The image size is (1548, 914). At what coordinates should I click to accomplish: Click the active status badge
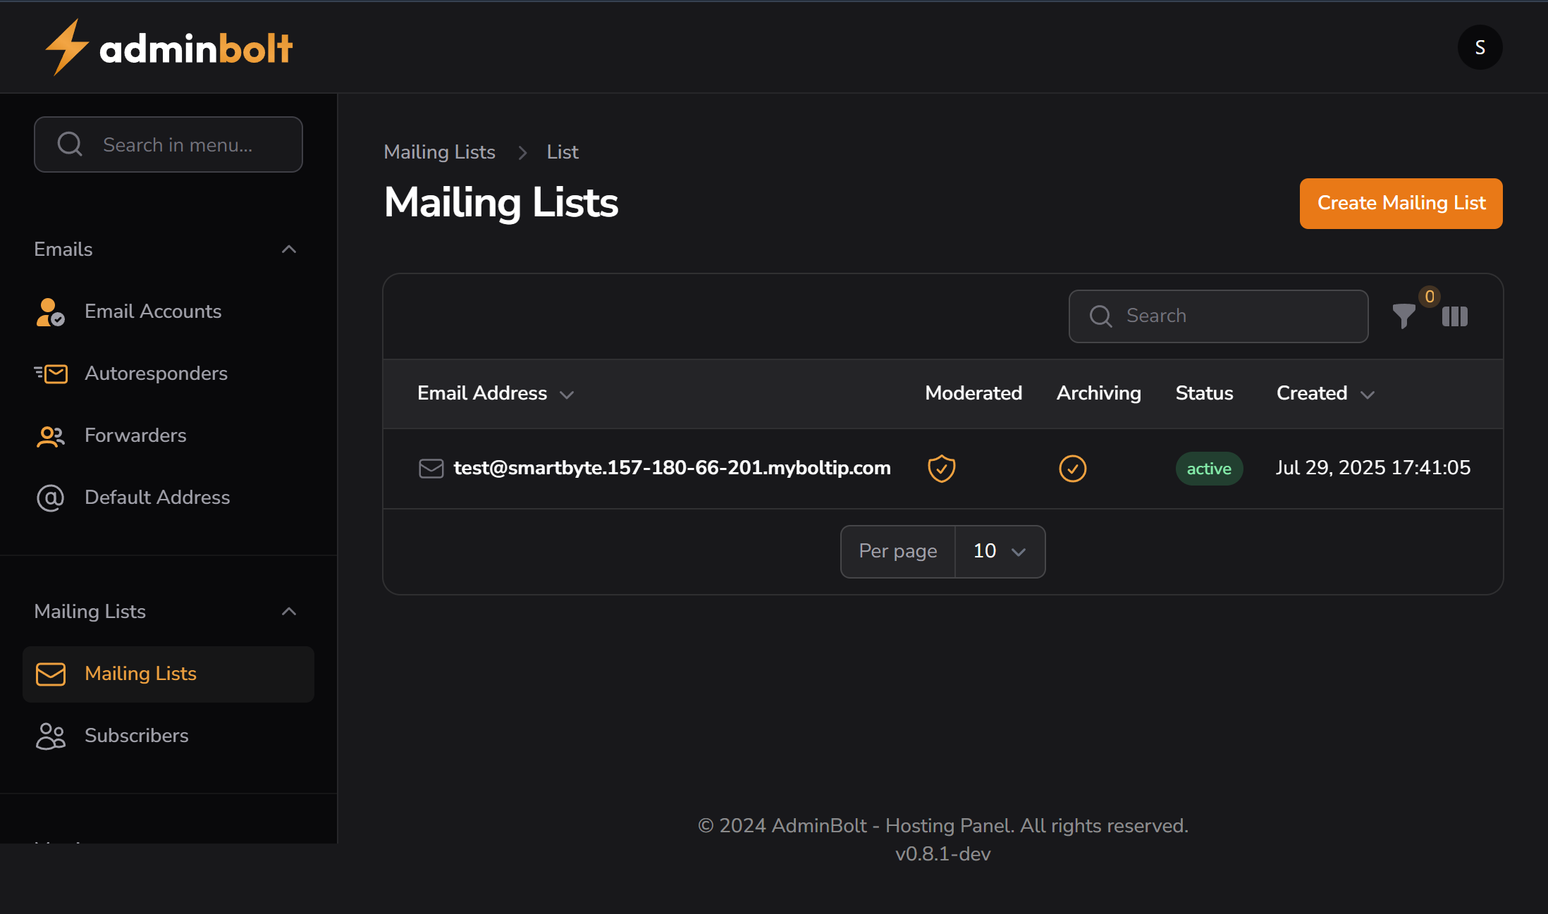point(1209,468)
